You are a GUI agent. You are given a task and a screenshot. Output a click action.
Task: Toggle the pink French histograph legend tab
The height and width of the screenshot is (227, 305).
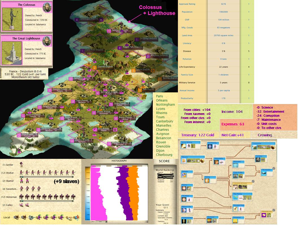[x=93, y=166]
